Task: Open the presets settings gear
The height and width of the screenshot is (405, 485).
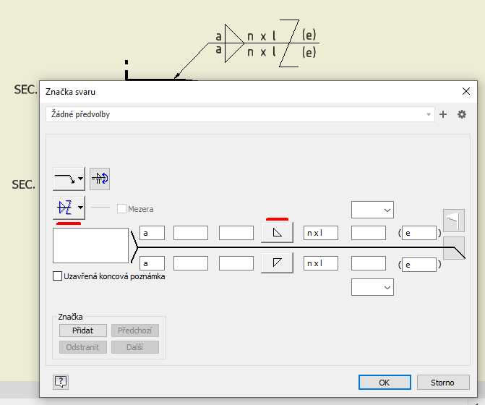Action: point(463,114)
